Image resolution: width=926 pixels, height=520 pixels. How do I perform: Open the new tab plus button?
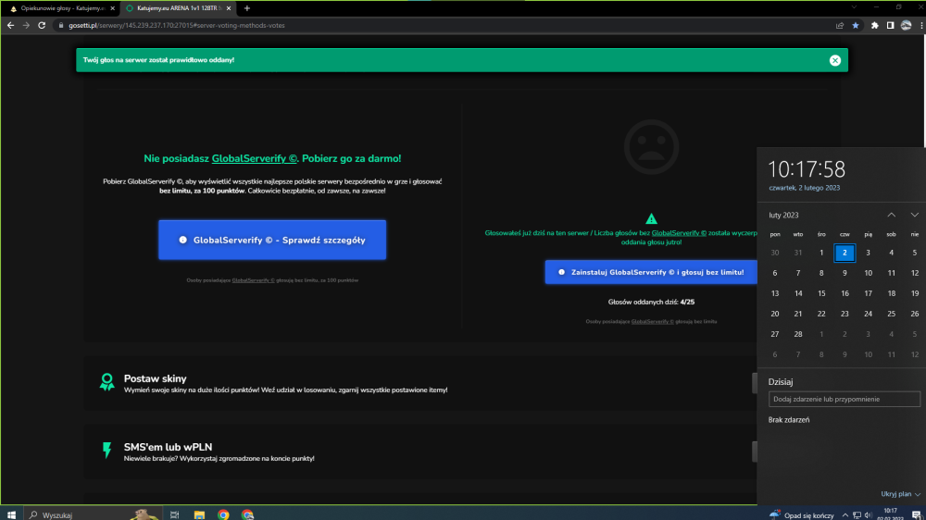pyautogui.click(x=247, y=8)
